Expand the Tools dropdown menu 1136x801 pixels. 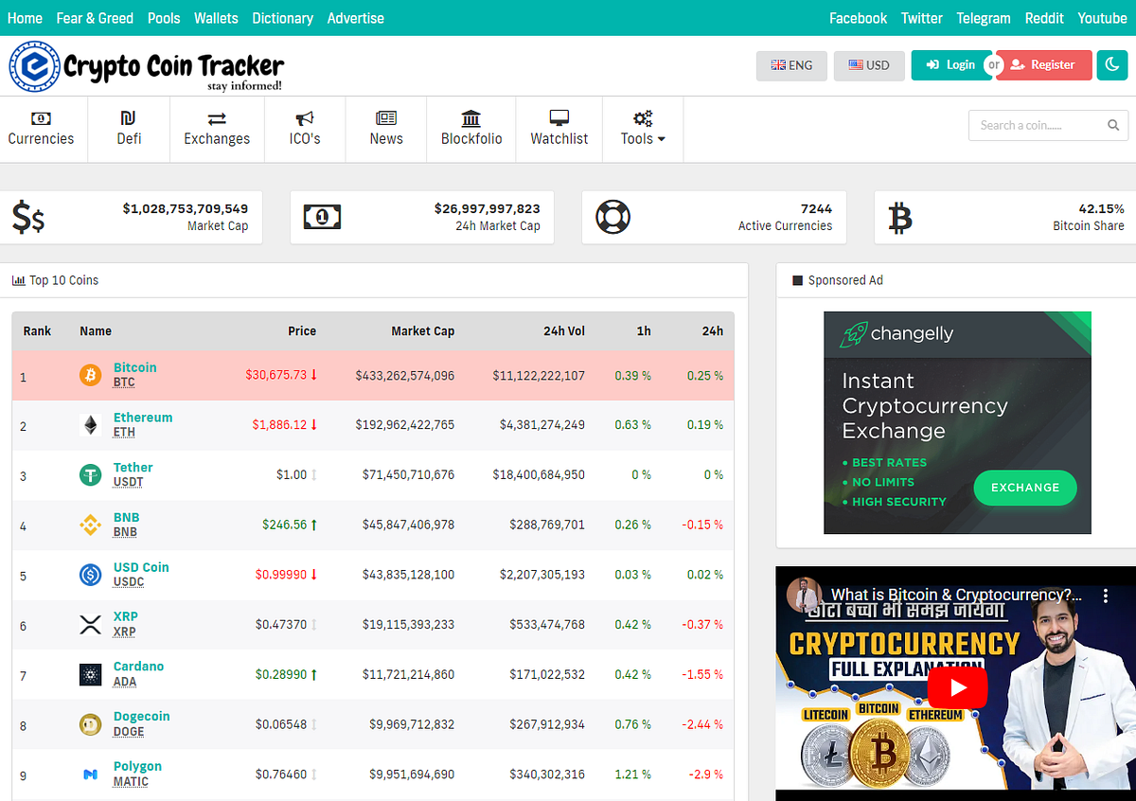[x=643, y=129]
